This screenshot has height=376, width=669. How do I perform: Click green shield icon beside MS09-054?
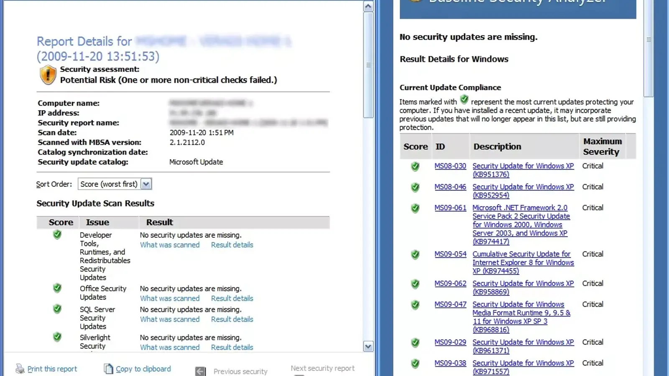pos(415,254)
